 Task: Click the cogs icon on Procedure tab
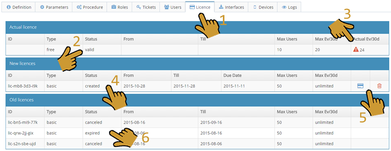pyautogui.click(x=79, y=7)
